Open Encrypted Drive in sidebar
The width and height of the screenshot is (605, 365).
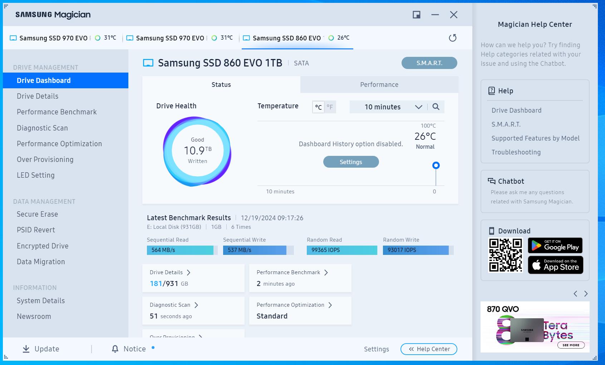tap(65, 246)
